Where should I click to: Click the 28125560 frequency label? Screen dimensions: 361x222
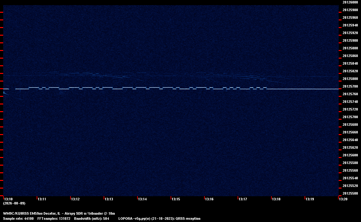click(350, 170)
